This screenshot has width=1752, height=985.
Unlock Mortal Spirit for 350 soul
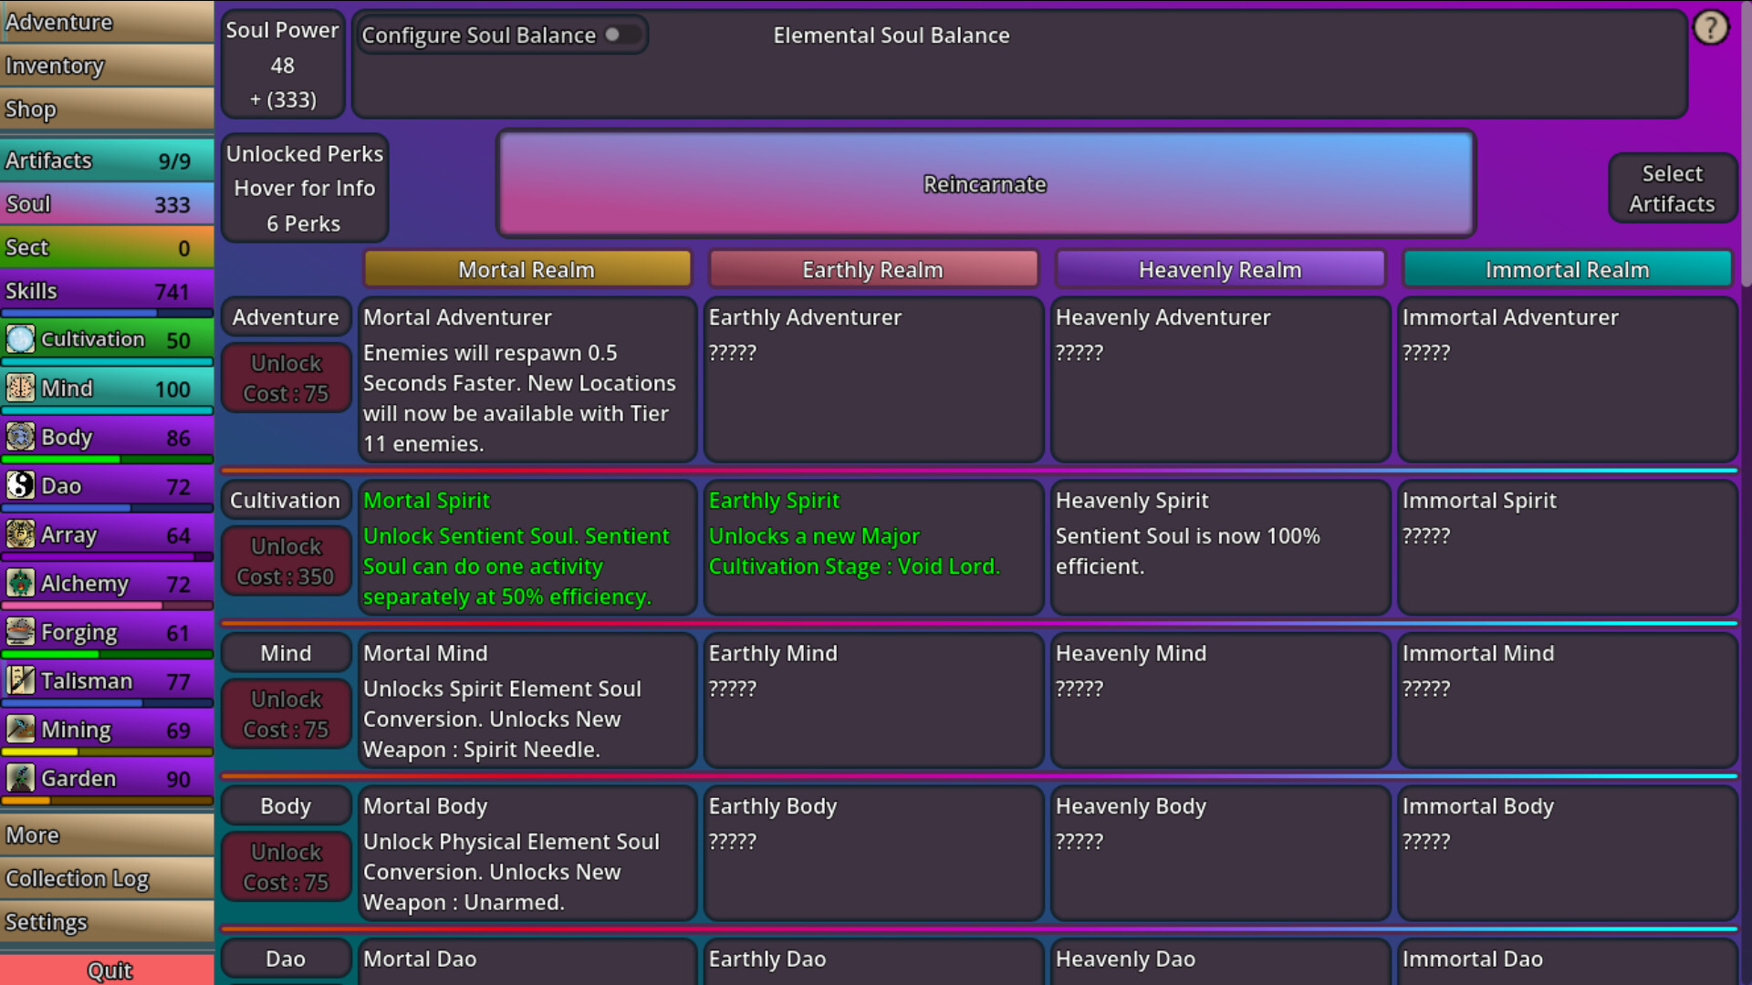286,560
